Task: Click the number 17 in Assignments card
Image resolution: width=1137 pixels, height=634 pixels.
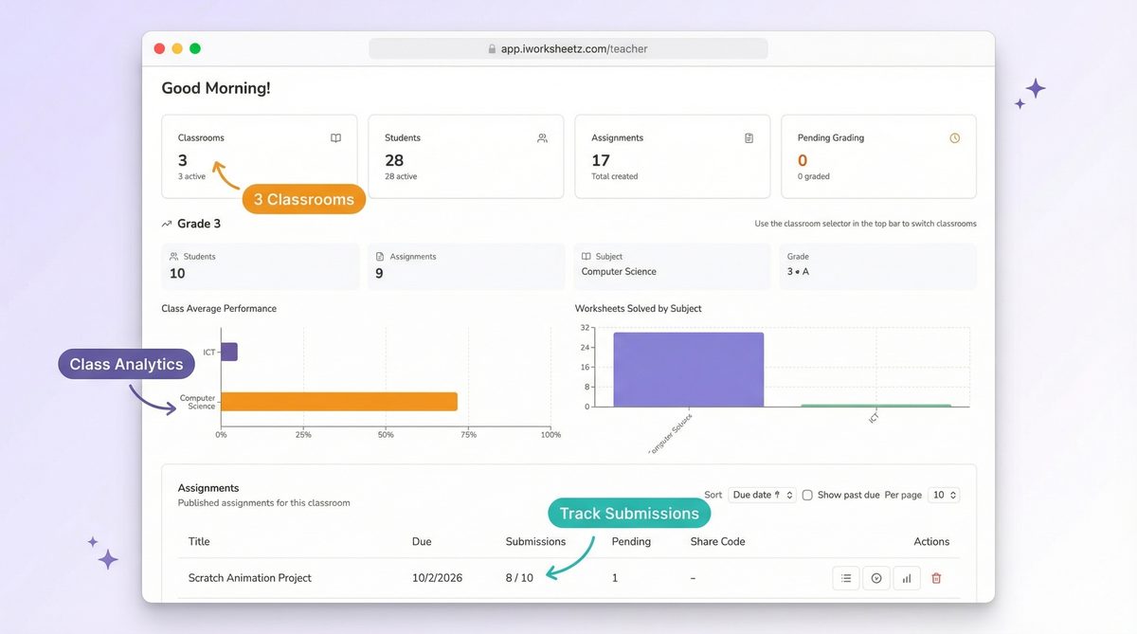Action: (601, 160)
